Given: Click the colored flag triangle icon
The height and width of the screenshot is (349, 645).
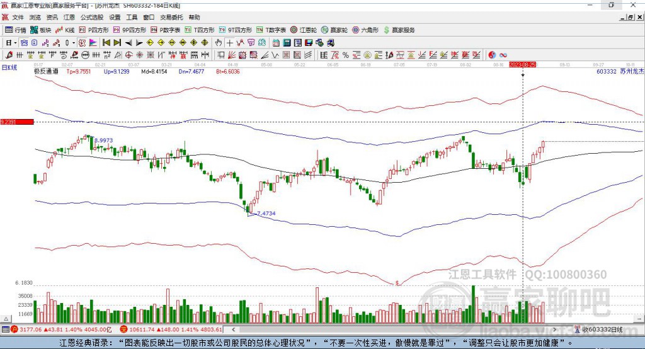Looking at the screenshot, I should coord(93,43).
